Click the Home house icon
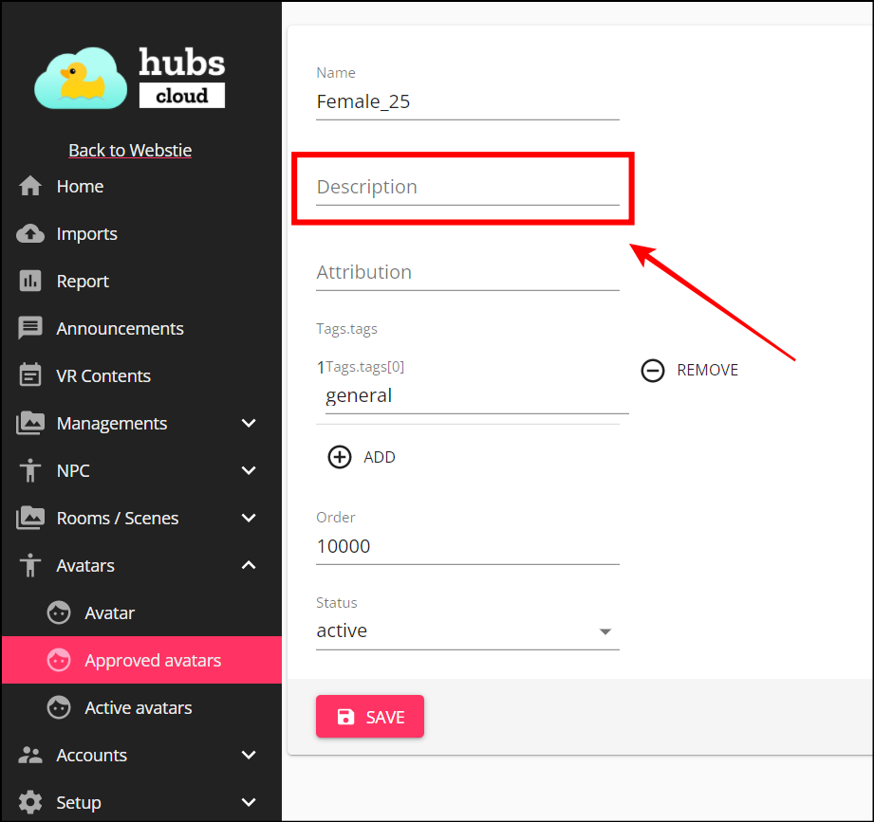The image size is (874, 822). [x=30, y=186]
